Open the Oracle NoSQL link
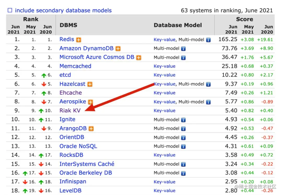 78,146
